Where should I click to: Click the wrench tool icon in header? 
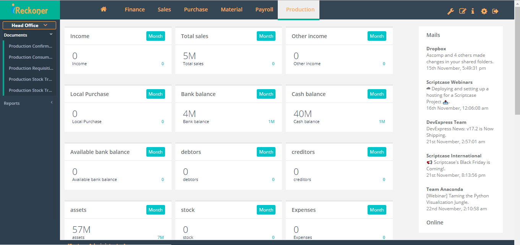[x=451, y=11]
